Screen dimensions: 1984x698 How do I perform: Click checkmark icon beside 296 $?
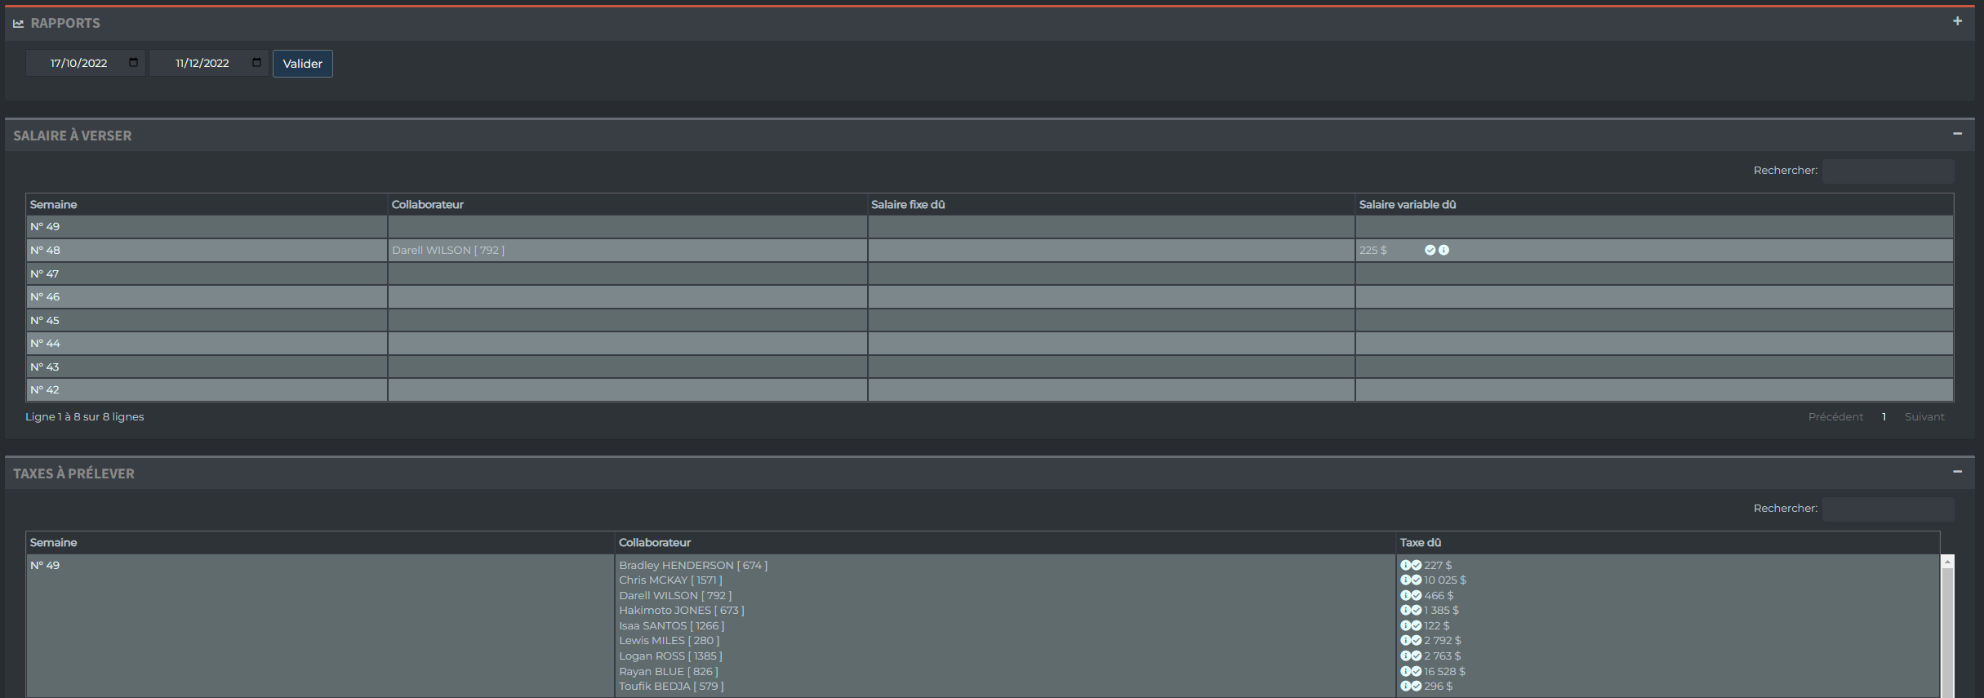(1417, 687)
